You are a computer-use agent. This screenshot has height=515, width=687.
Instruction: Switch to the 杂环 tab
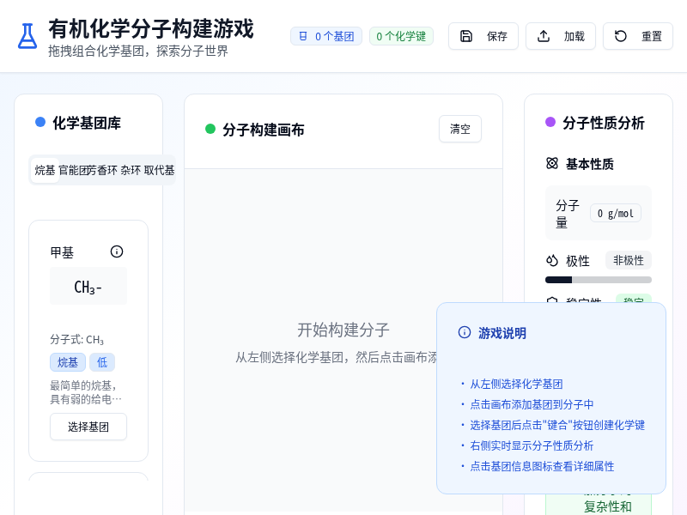click(x=131, y=170)
